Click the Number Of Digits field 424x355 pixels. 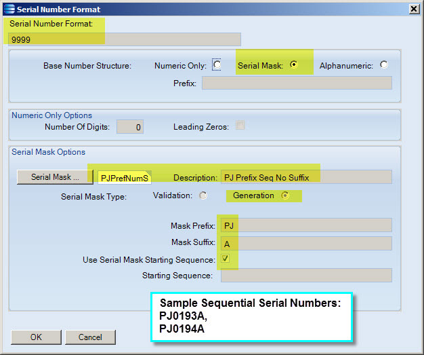(x=130, y=127)
